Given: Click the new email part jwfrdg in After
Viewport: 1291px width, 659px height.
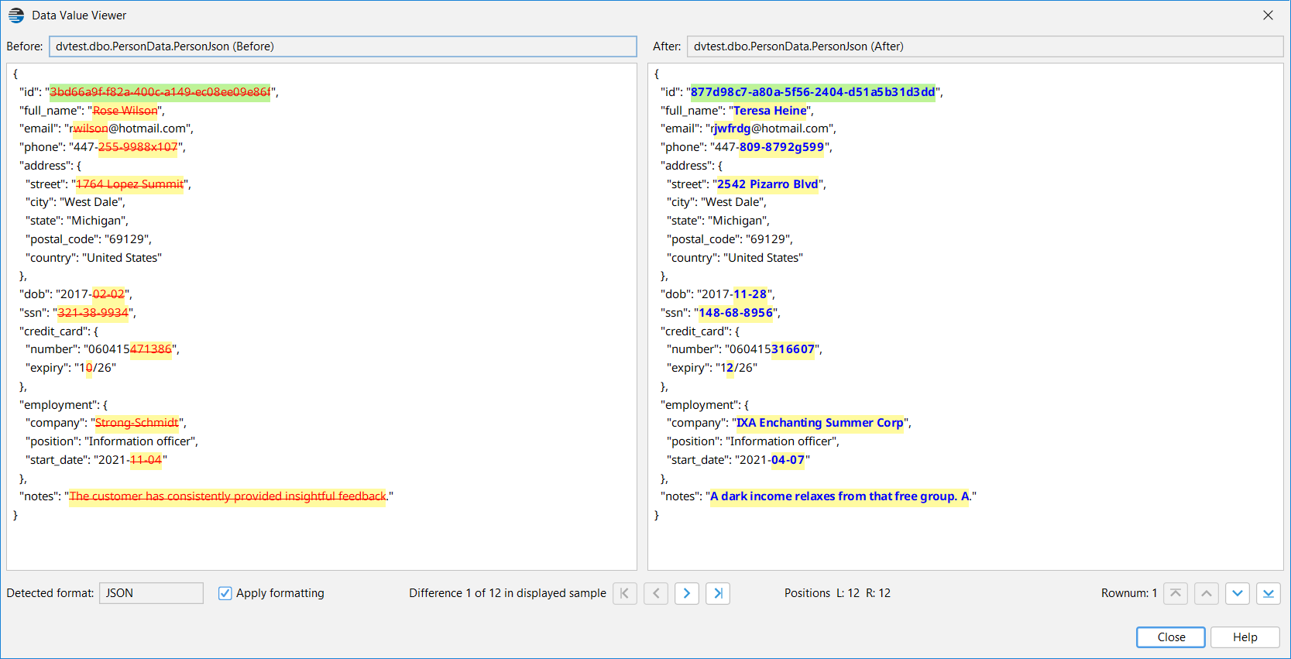Looking at the screenshot, I should [732, 129].
